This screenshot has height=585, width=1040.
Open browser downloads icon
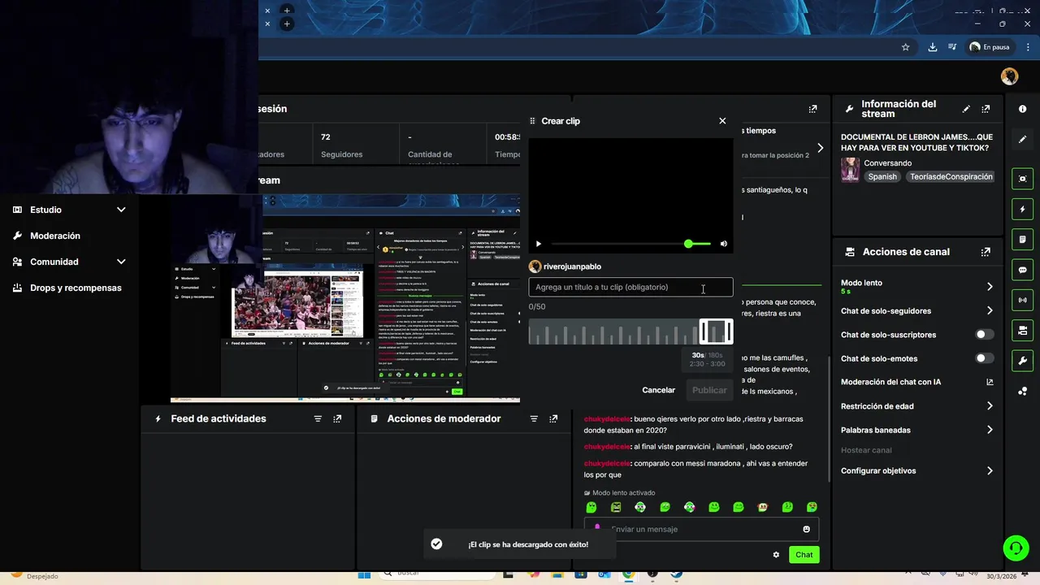pyautogui.click(x=933, y=47)
